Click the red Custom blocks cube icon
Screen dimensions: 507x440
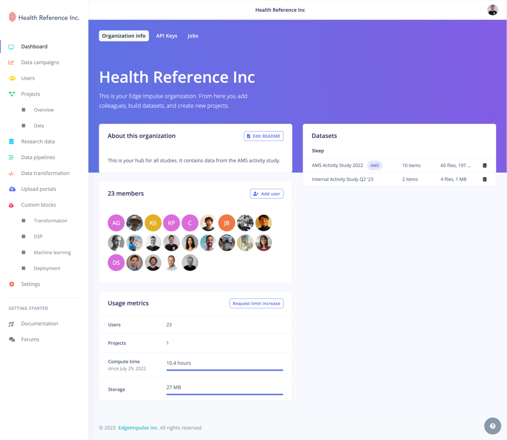pyautogui.click(x=11, y=205)
